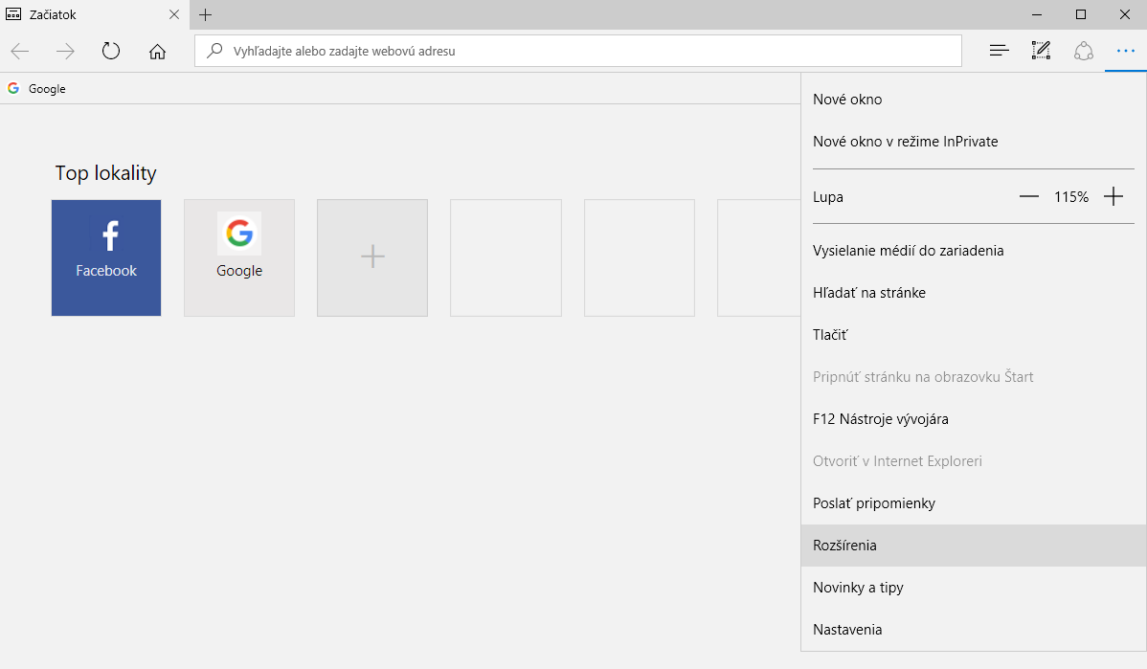Select the Začiatok tab
The image size is (1147, 669).
[95, 14]
